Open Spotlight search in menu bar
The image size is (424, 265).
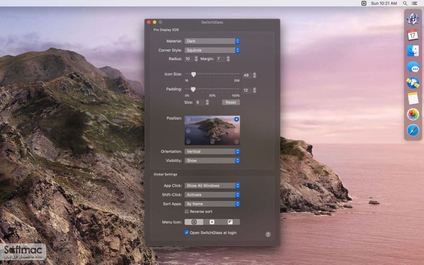405,3
